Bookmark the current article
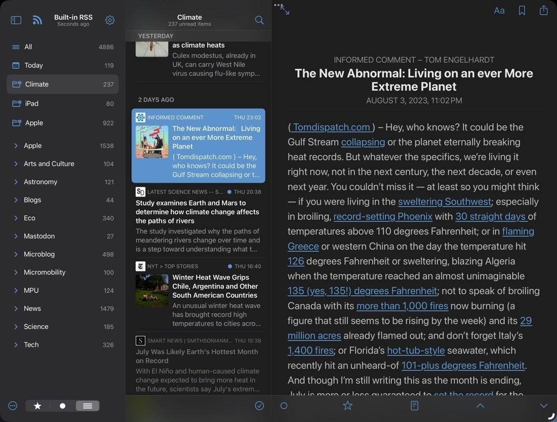This screenshot has height=422, width=557. [x=522, y=10]
